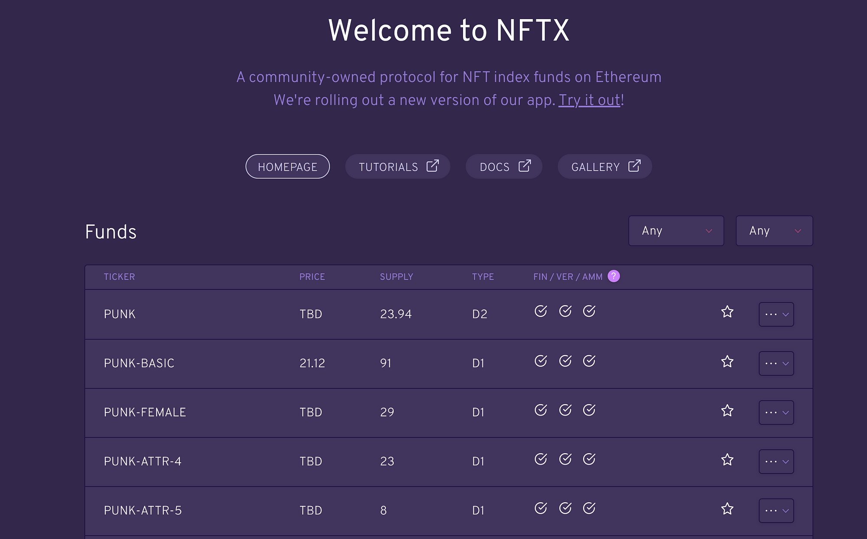Viewport: 867px width, 539px height.
Task: Click the PUNK-ATTR-5 verified check icon
Action: coord(565,508)
